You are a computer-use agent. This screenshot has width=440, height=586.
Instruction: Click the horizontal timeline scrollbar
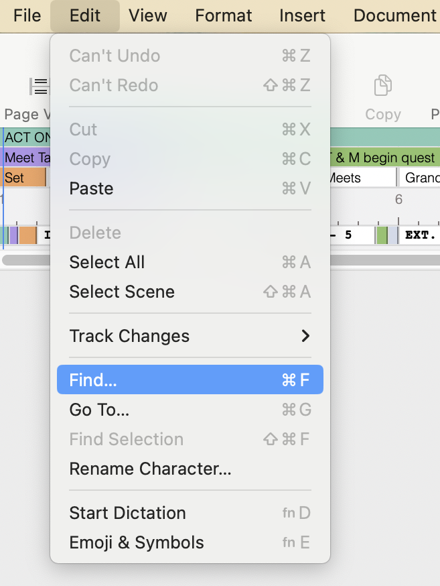[x=27, y=259]
